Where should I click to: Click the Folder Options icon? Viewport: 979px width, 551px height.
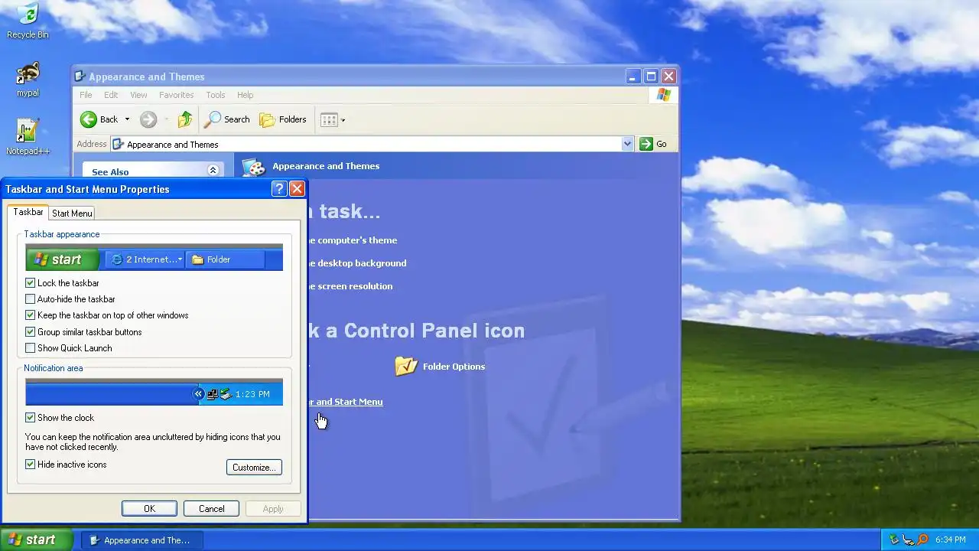406,366
